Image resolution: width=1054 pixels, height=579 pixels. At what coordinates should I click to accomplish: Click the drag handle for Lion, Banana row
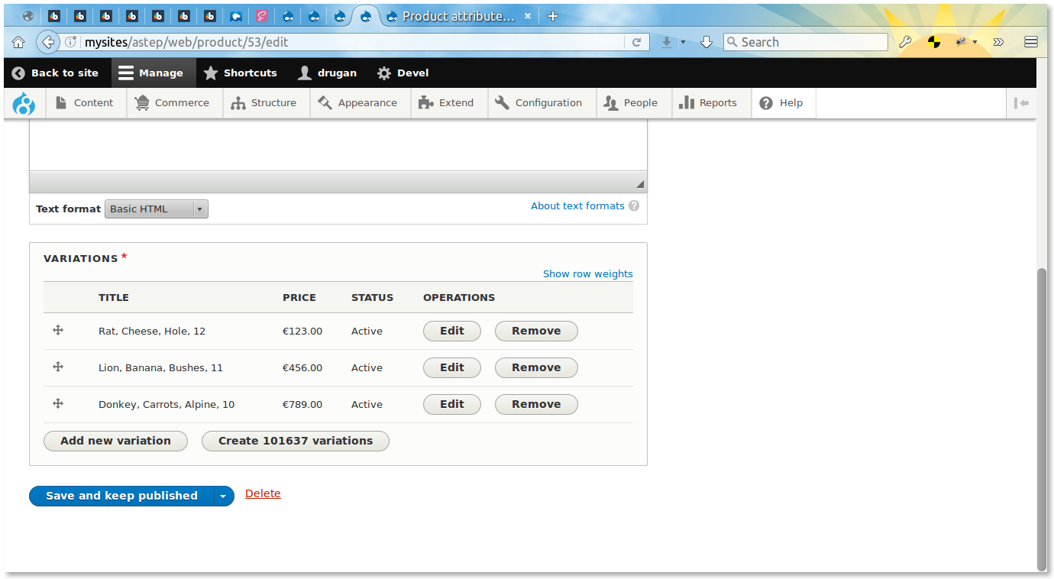(58, 367)
